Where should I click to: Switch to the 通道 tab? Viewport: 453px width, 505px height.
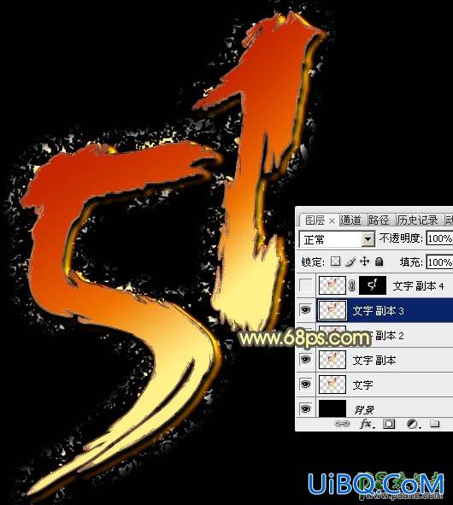(350, 220)
